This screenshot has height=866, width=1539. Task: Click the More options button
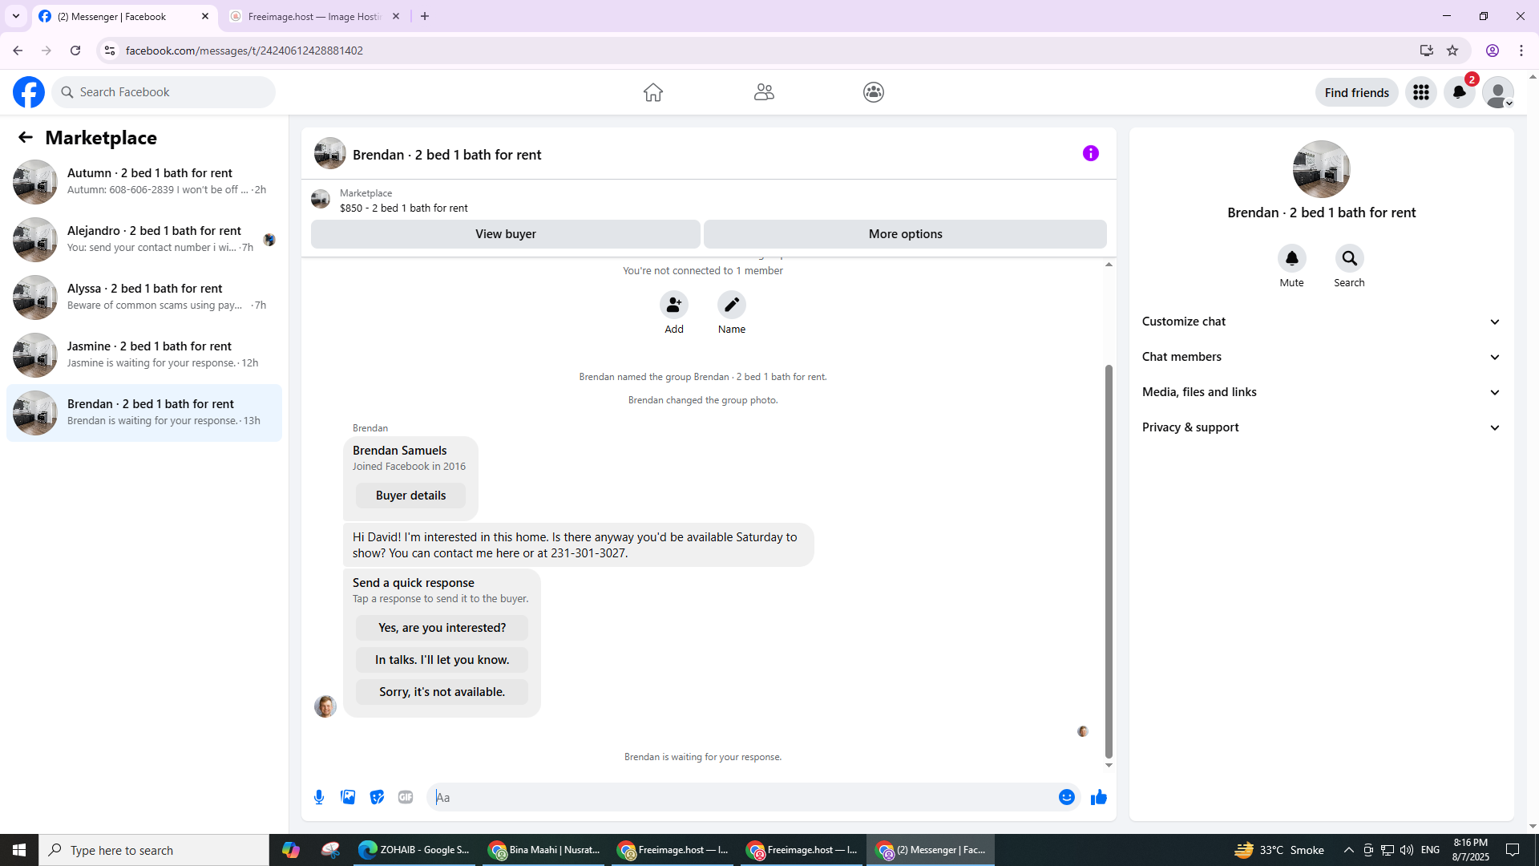(906, 234)
